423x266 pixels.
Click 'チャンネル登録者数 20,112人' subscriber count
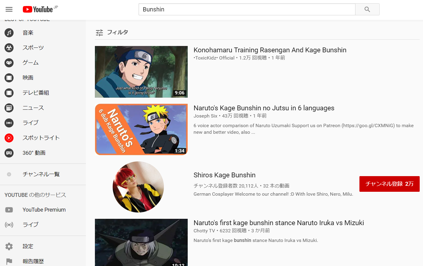[x=226, y=186]
